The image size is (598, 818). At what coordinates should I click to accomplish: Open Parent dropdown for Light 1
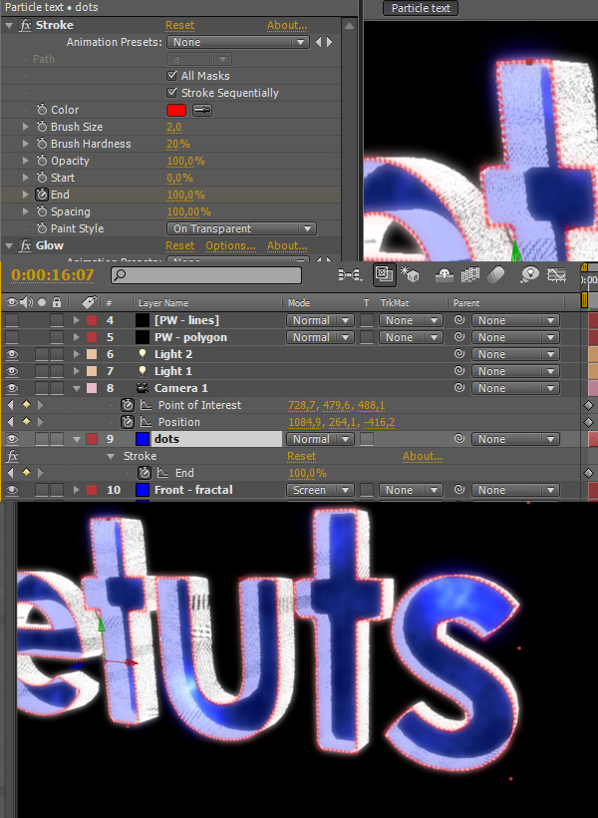[x=515, y=371]
